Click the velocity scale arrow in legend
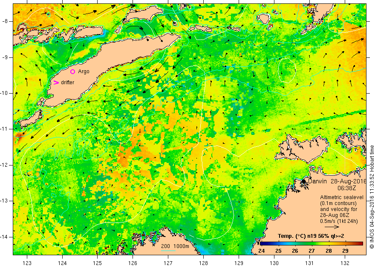375x268 pixels. 332,227
